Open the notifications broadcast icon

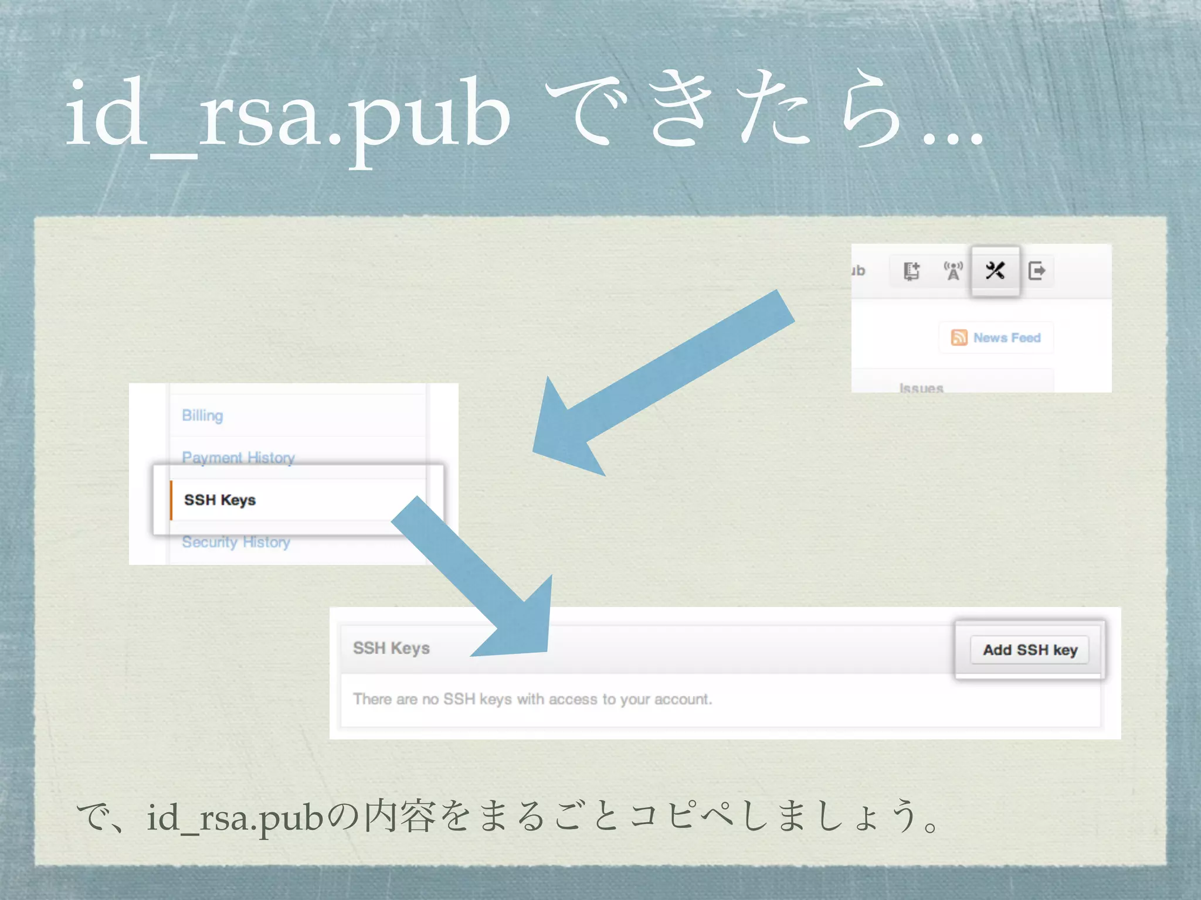(x=953, y=271)
